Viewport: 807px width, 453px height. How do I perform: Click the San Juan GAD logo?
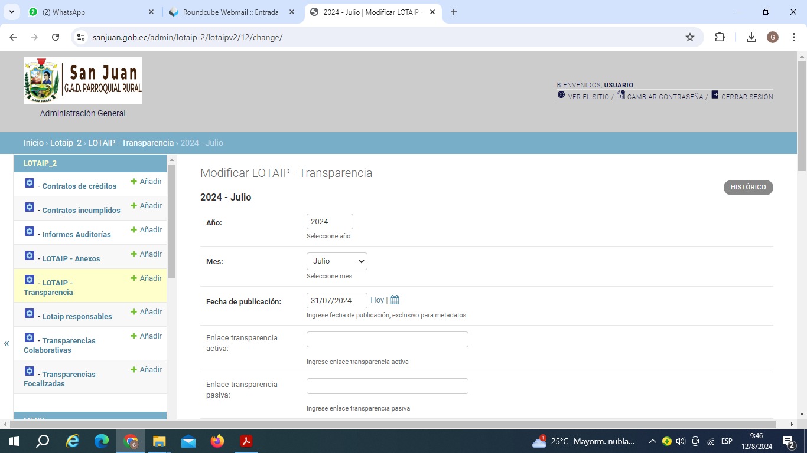[83, 81]
